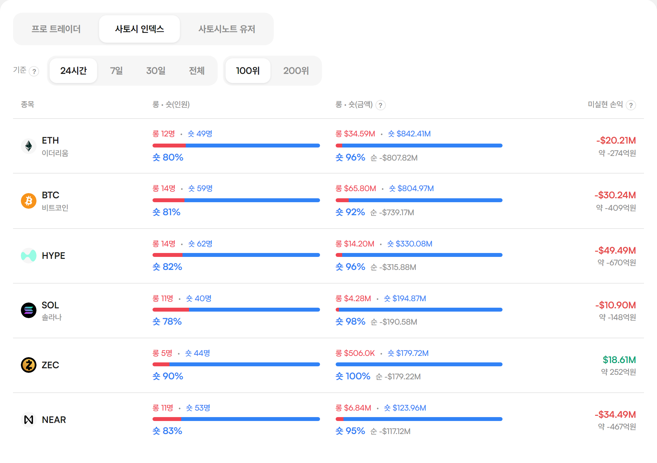The image size is (657, 463).
Task: Click the 종목 column header
Action: [27, 105]
